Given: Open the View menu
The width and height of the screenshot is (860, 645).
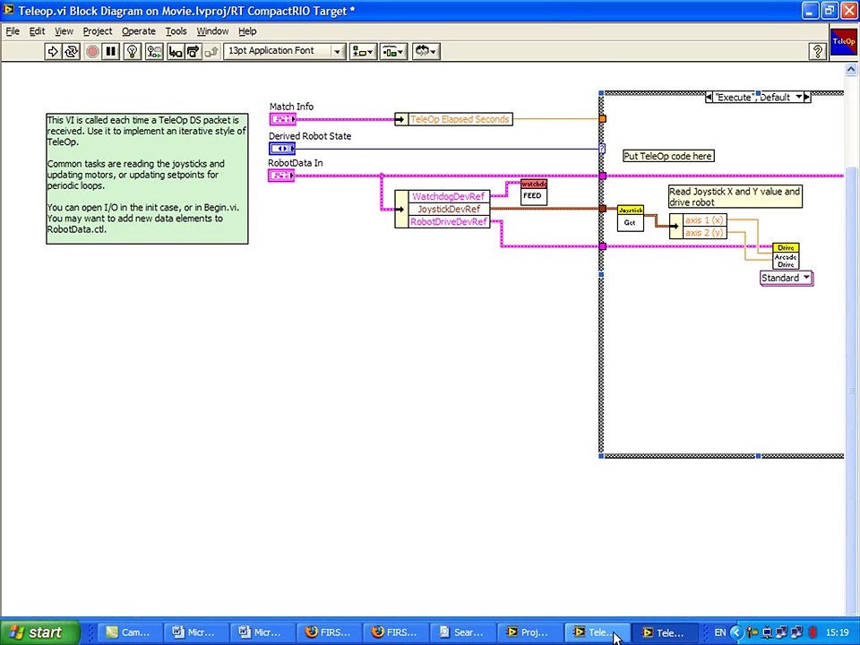Looking at the screenshot, I should point(64,31).
